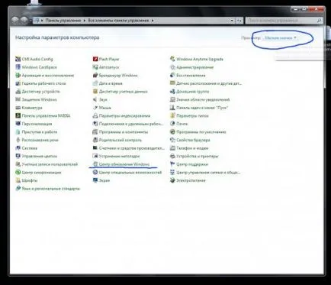Open the Экран display icon
This screenshot has height=285, width=331.
tap(95, 180)
